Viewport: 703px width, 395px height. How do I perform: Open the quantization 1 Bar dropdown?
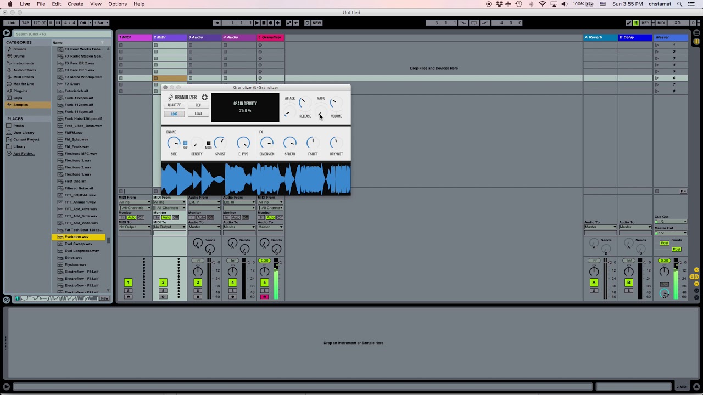[102, 23]
